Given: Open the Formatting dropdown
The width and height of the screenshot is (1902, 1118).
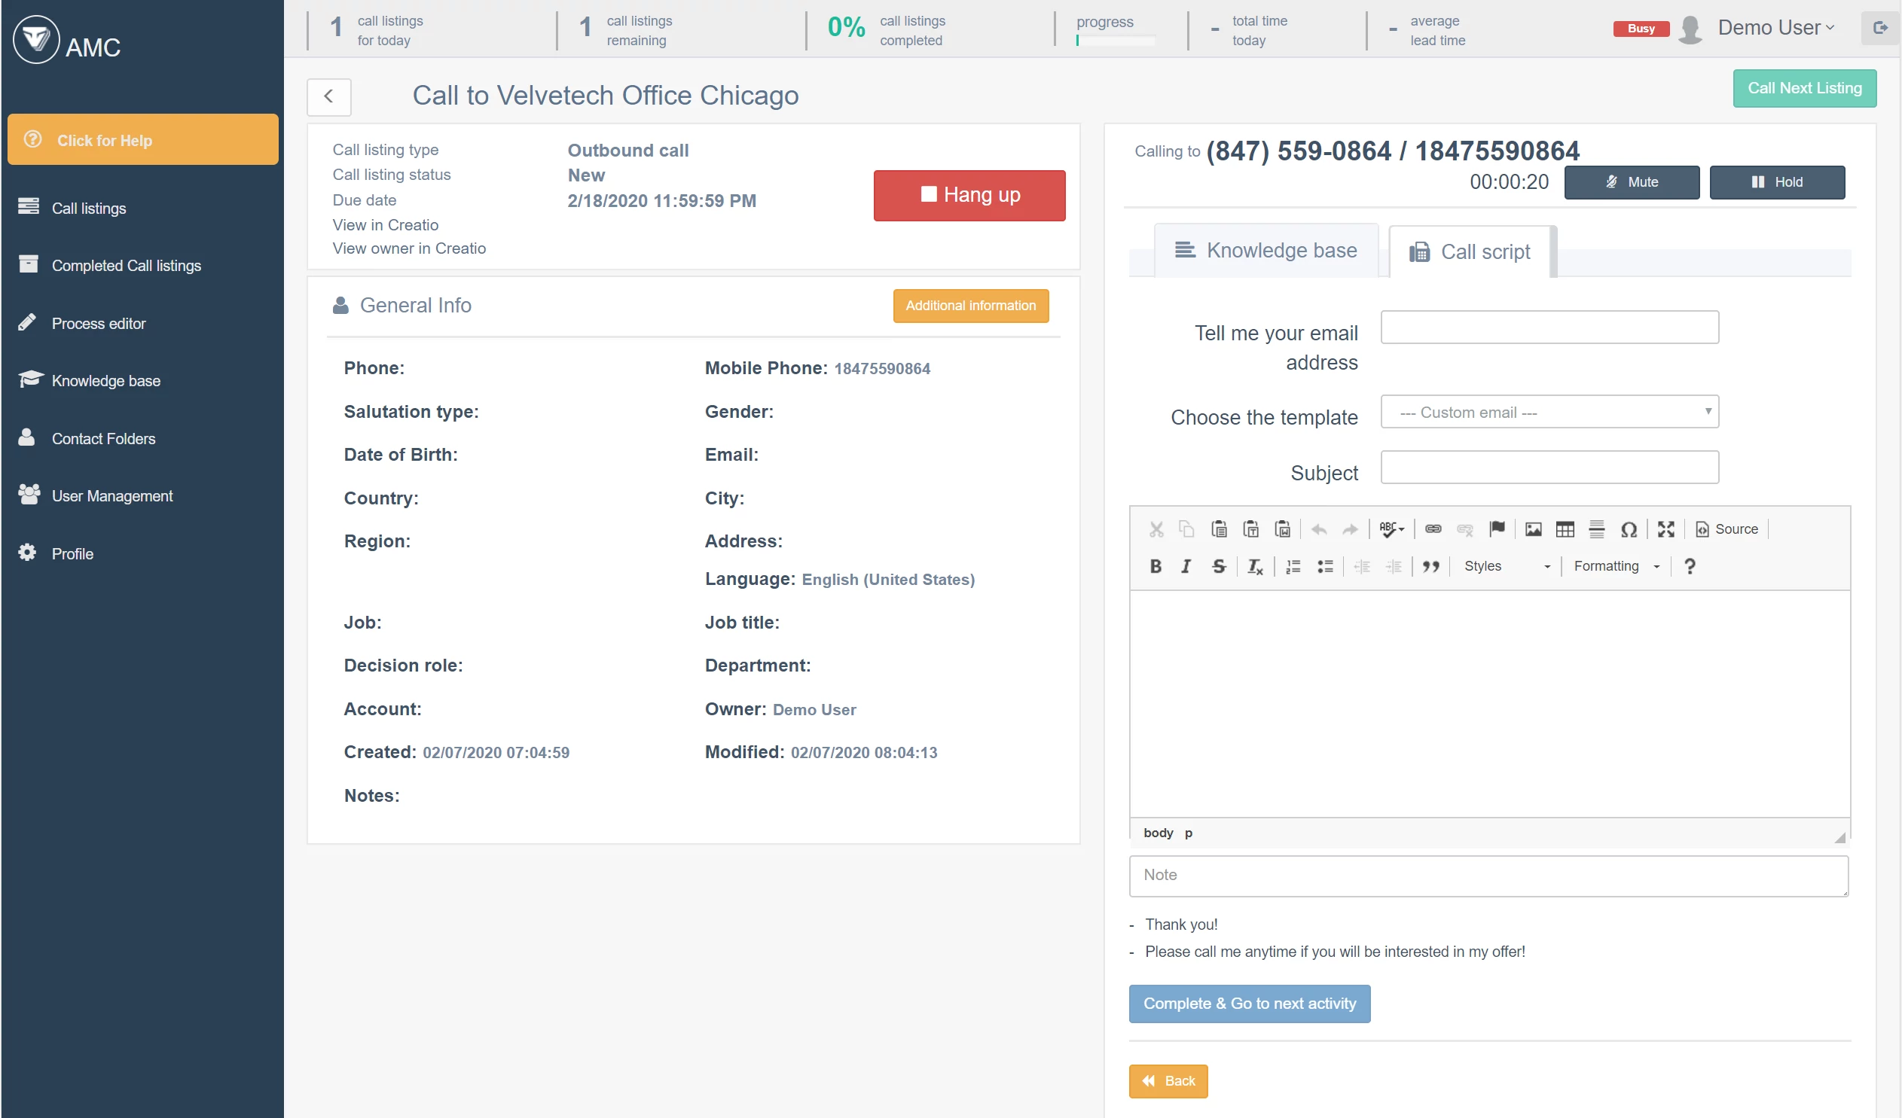Looking at the screenshot, I should coord(1614,566).
